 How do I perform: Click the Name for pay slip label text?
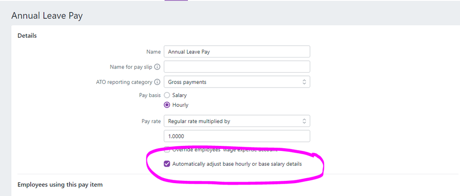[131, 67]
